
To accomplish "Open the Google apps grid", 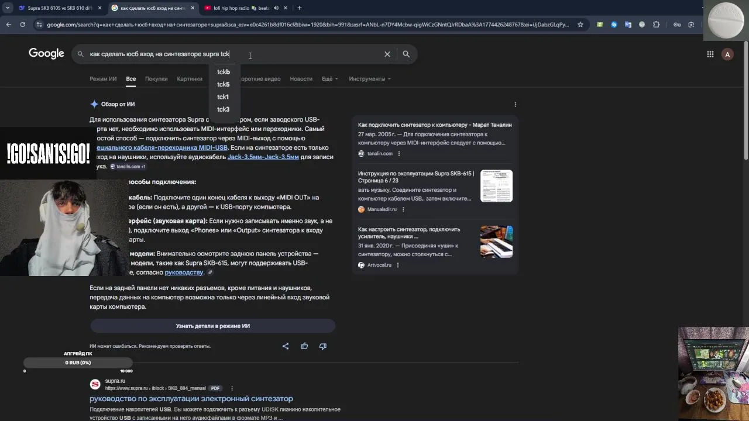I will (710, 54).
